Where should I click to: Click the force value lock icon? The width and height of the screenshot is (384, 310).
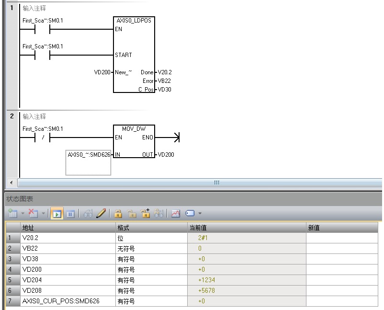pos(118,214)
